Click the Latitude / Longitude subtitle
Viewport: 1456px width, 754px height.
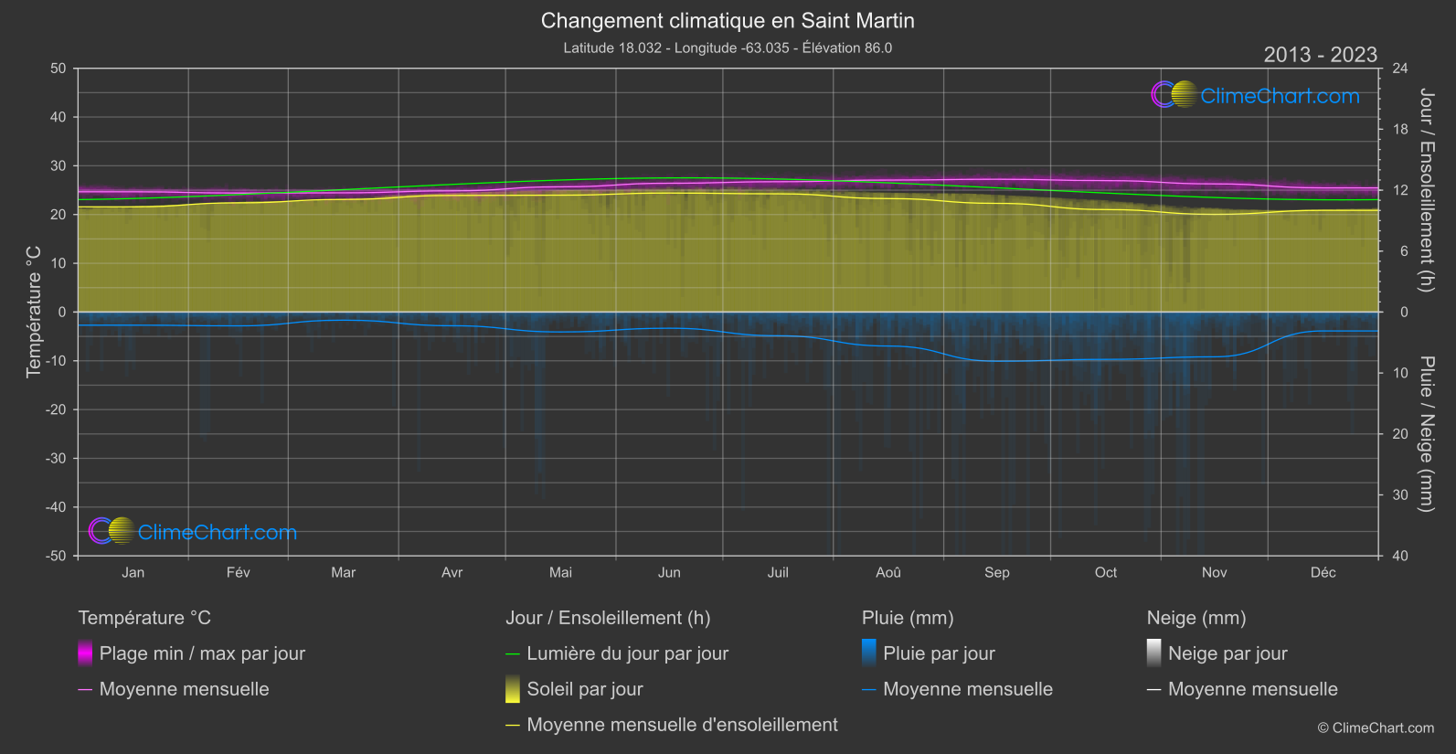click(x=728, y=48)
